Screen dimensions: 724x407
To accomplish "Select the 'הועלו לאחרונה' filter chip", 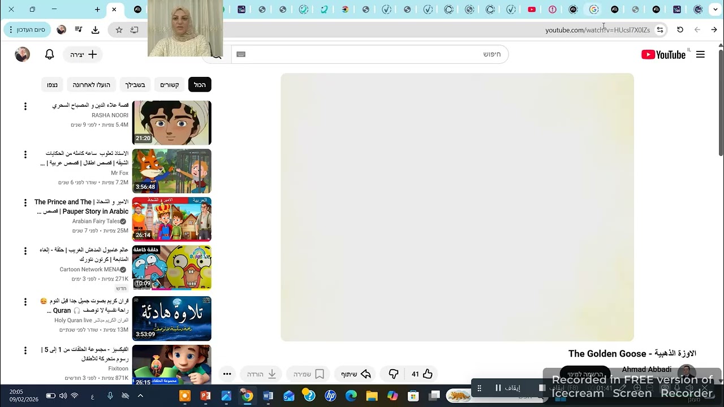I will click(x=92, y=85).
